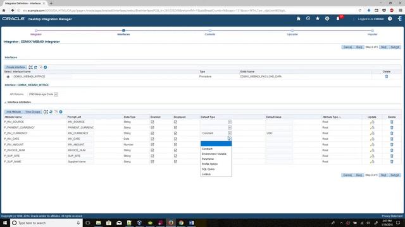Image resolution: width=405 pixels, height=227 pixels.
Task: Edit Default Value field containing USD
Action: 278,133
